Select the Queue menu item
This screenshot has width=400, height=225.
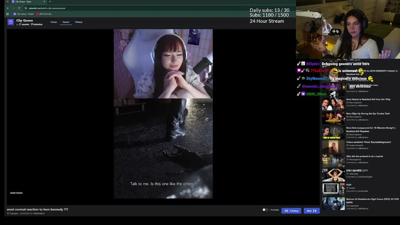pos(66,22)
